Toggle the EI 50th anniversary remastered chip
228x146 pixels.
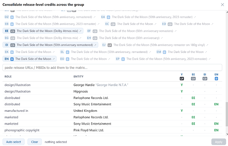click(50, 45)
